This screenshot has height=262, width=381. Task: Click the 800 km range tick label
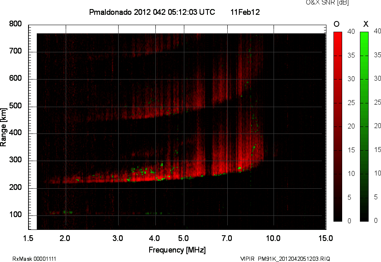pyautogui.click(x=15, y=24)
